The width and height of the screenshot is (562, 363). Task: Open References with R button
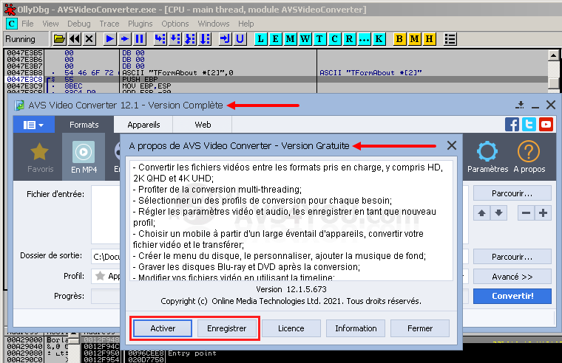pyautogui.click(x=350, y=38)
